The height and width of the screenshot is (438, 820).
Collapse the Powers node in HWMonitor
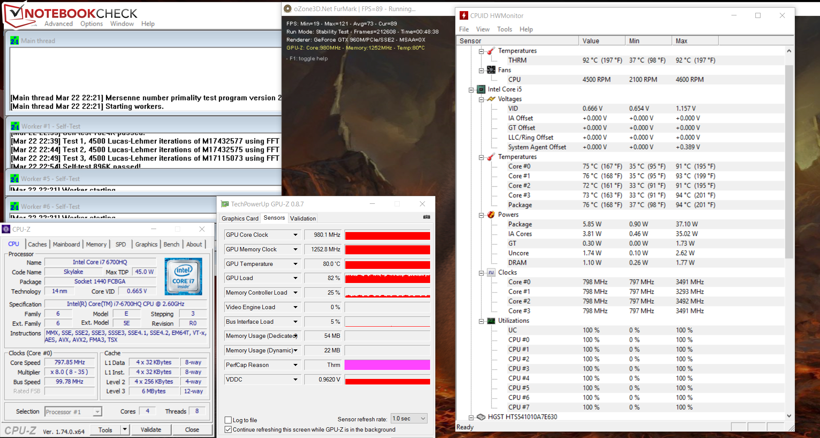(x=481, y=215)
